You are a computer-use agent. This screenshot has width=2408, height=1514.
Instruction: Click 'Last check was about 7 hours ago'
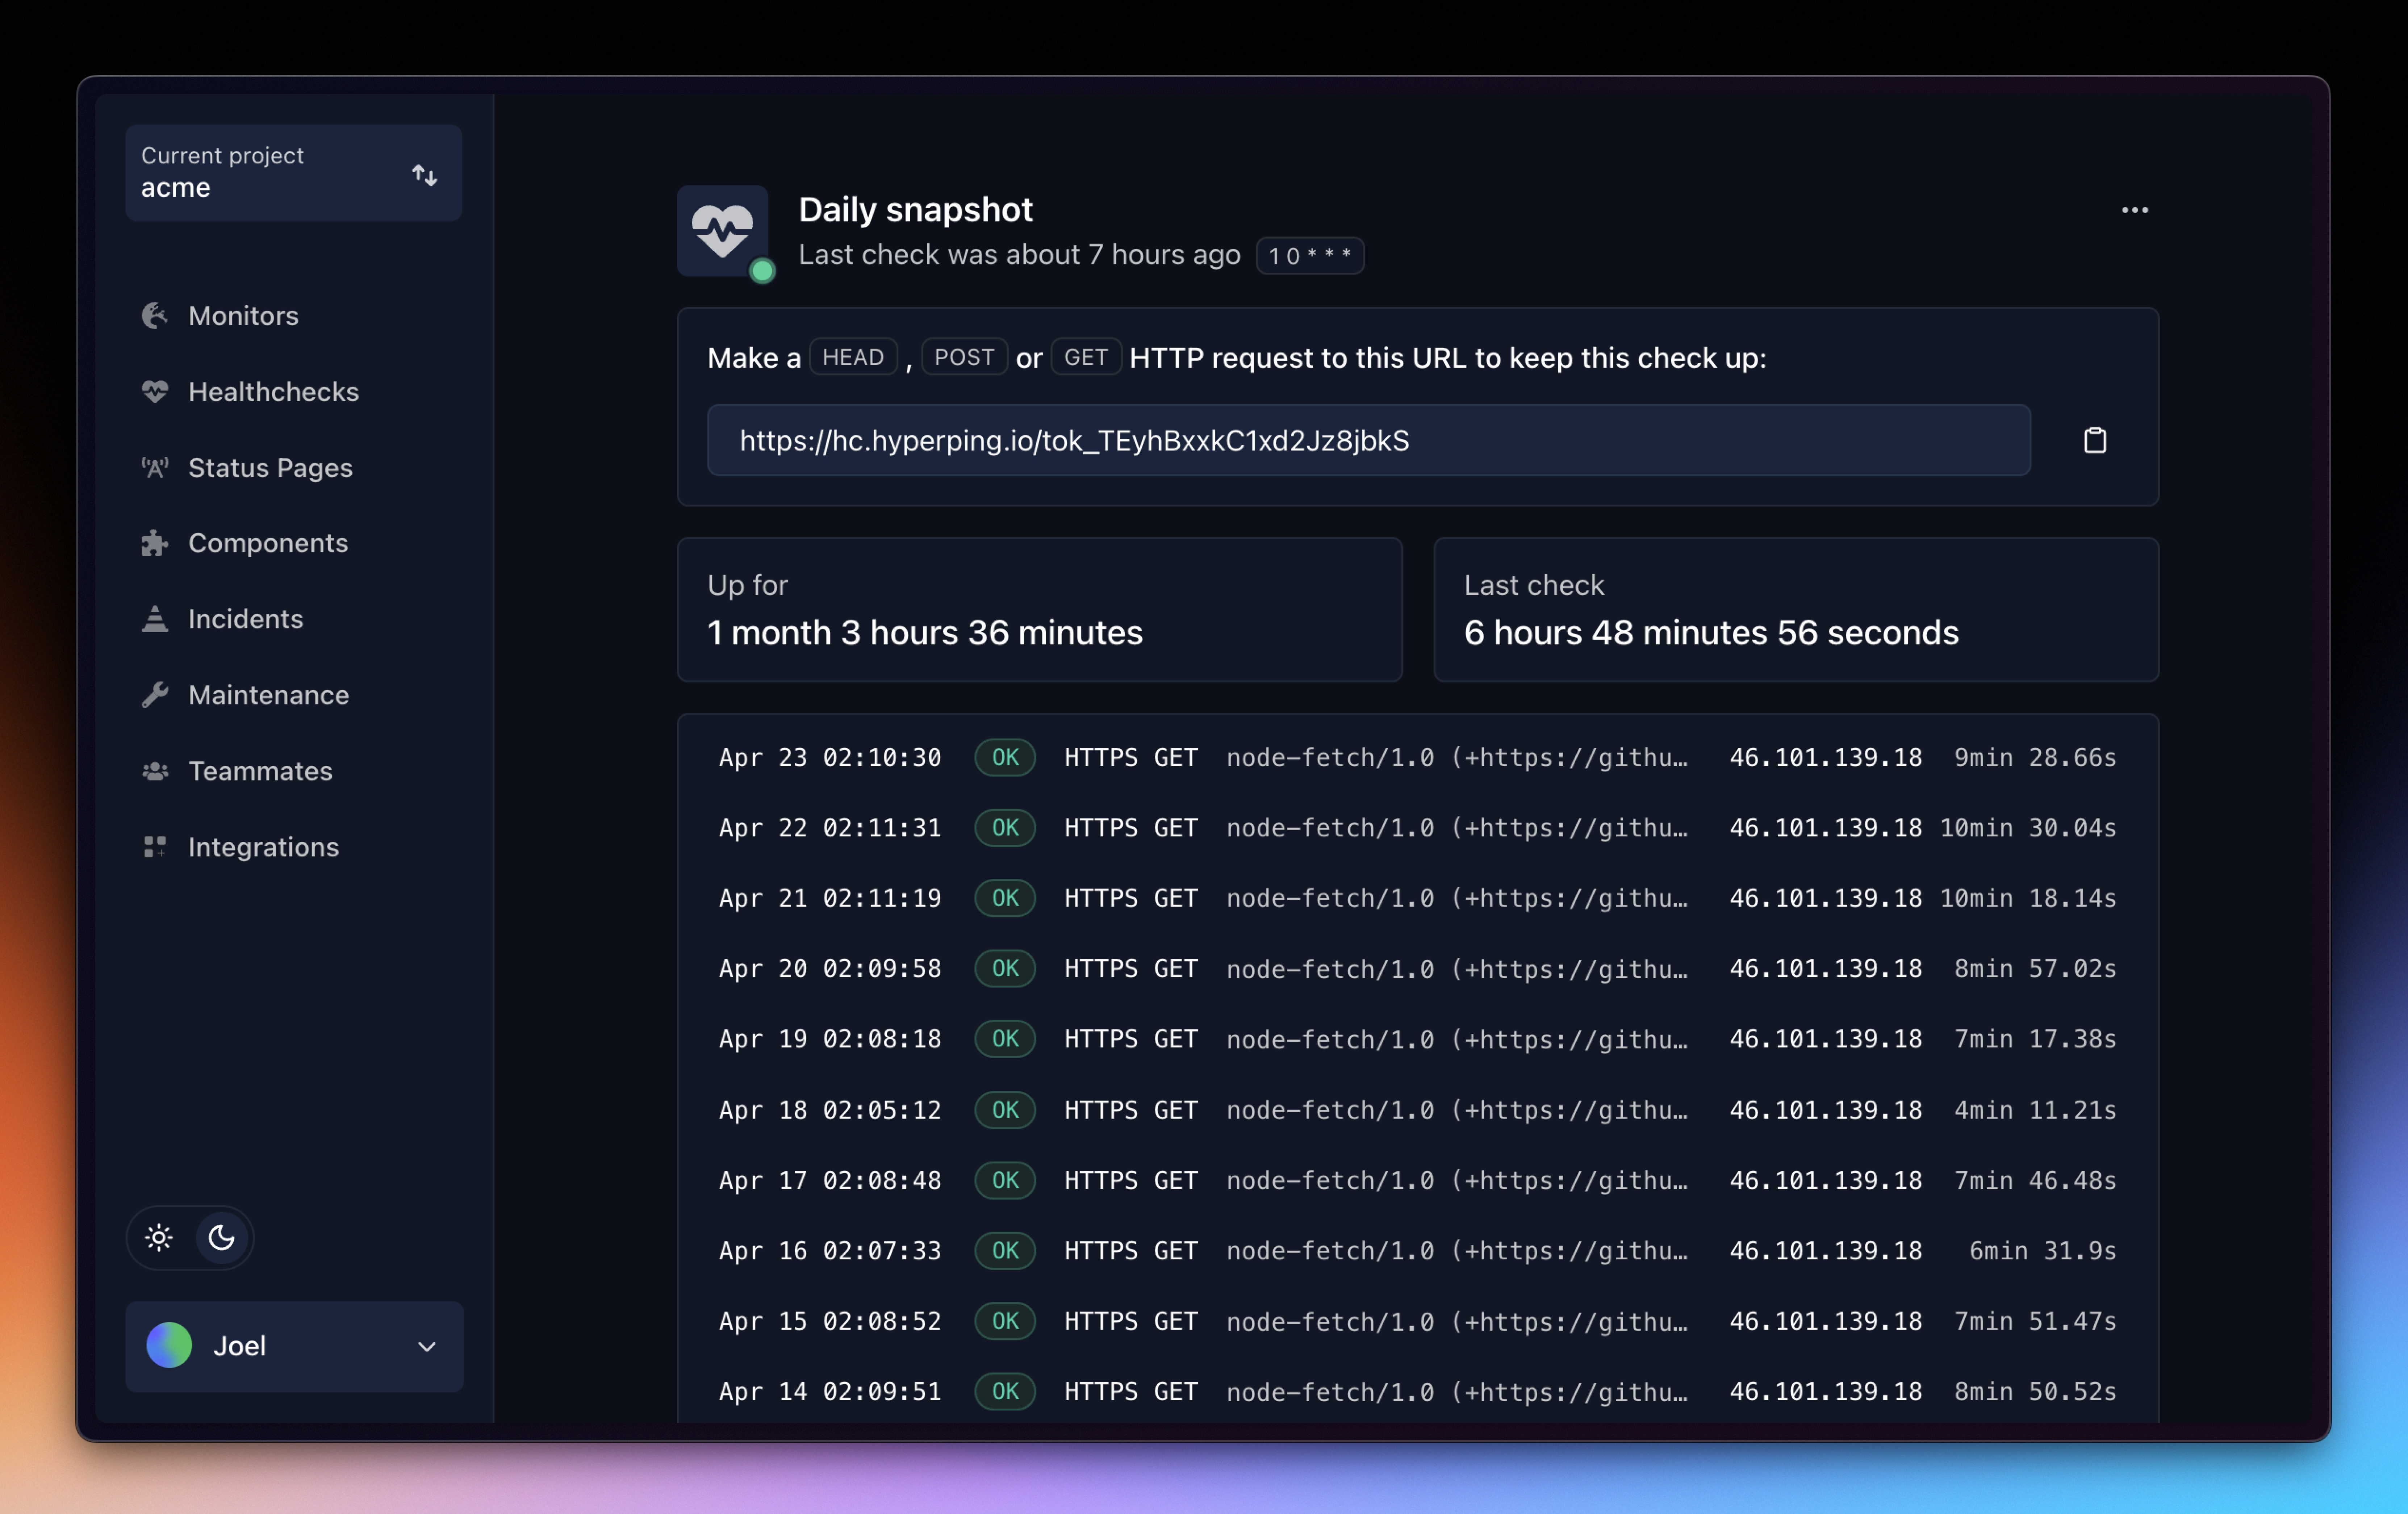pyautogui.click(x=1019, y=255)
